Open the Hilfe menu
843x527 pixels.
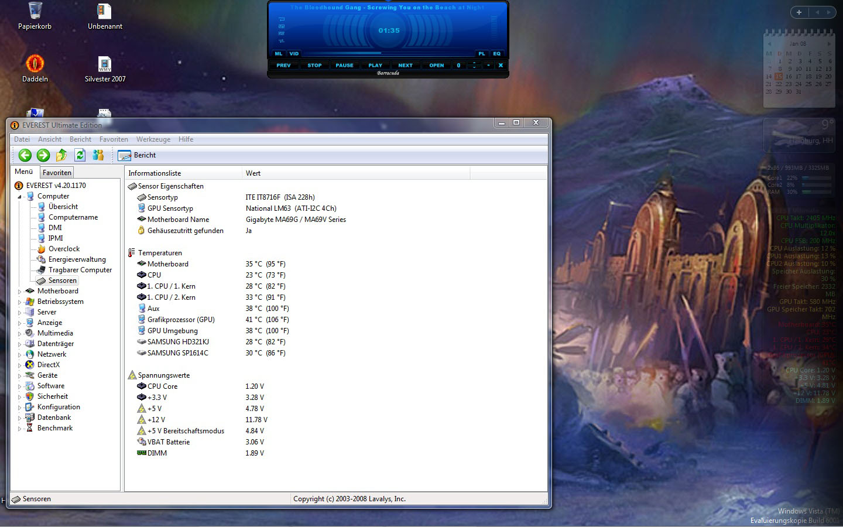[186, 139]
